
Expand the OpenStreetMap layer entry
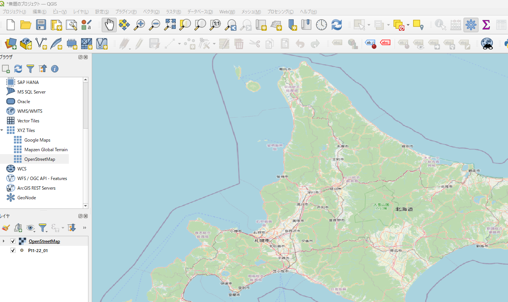[x=4, y=241]
